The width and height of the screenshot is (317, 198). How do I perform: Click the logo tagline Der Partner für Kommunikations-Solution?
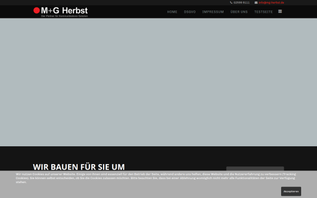(x=64, y=16)
